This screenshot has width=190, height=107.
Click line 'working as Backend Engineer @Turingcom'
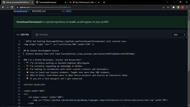click(57, 63)
